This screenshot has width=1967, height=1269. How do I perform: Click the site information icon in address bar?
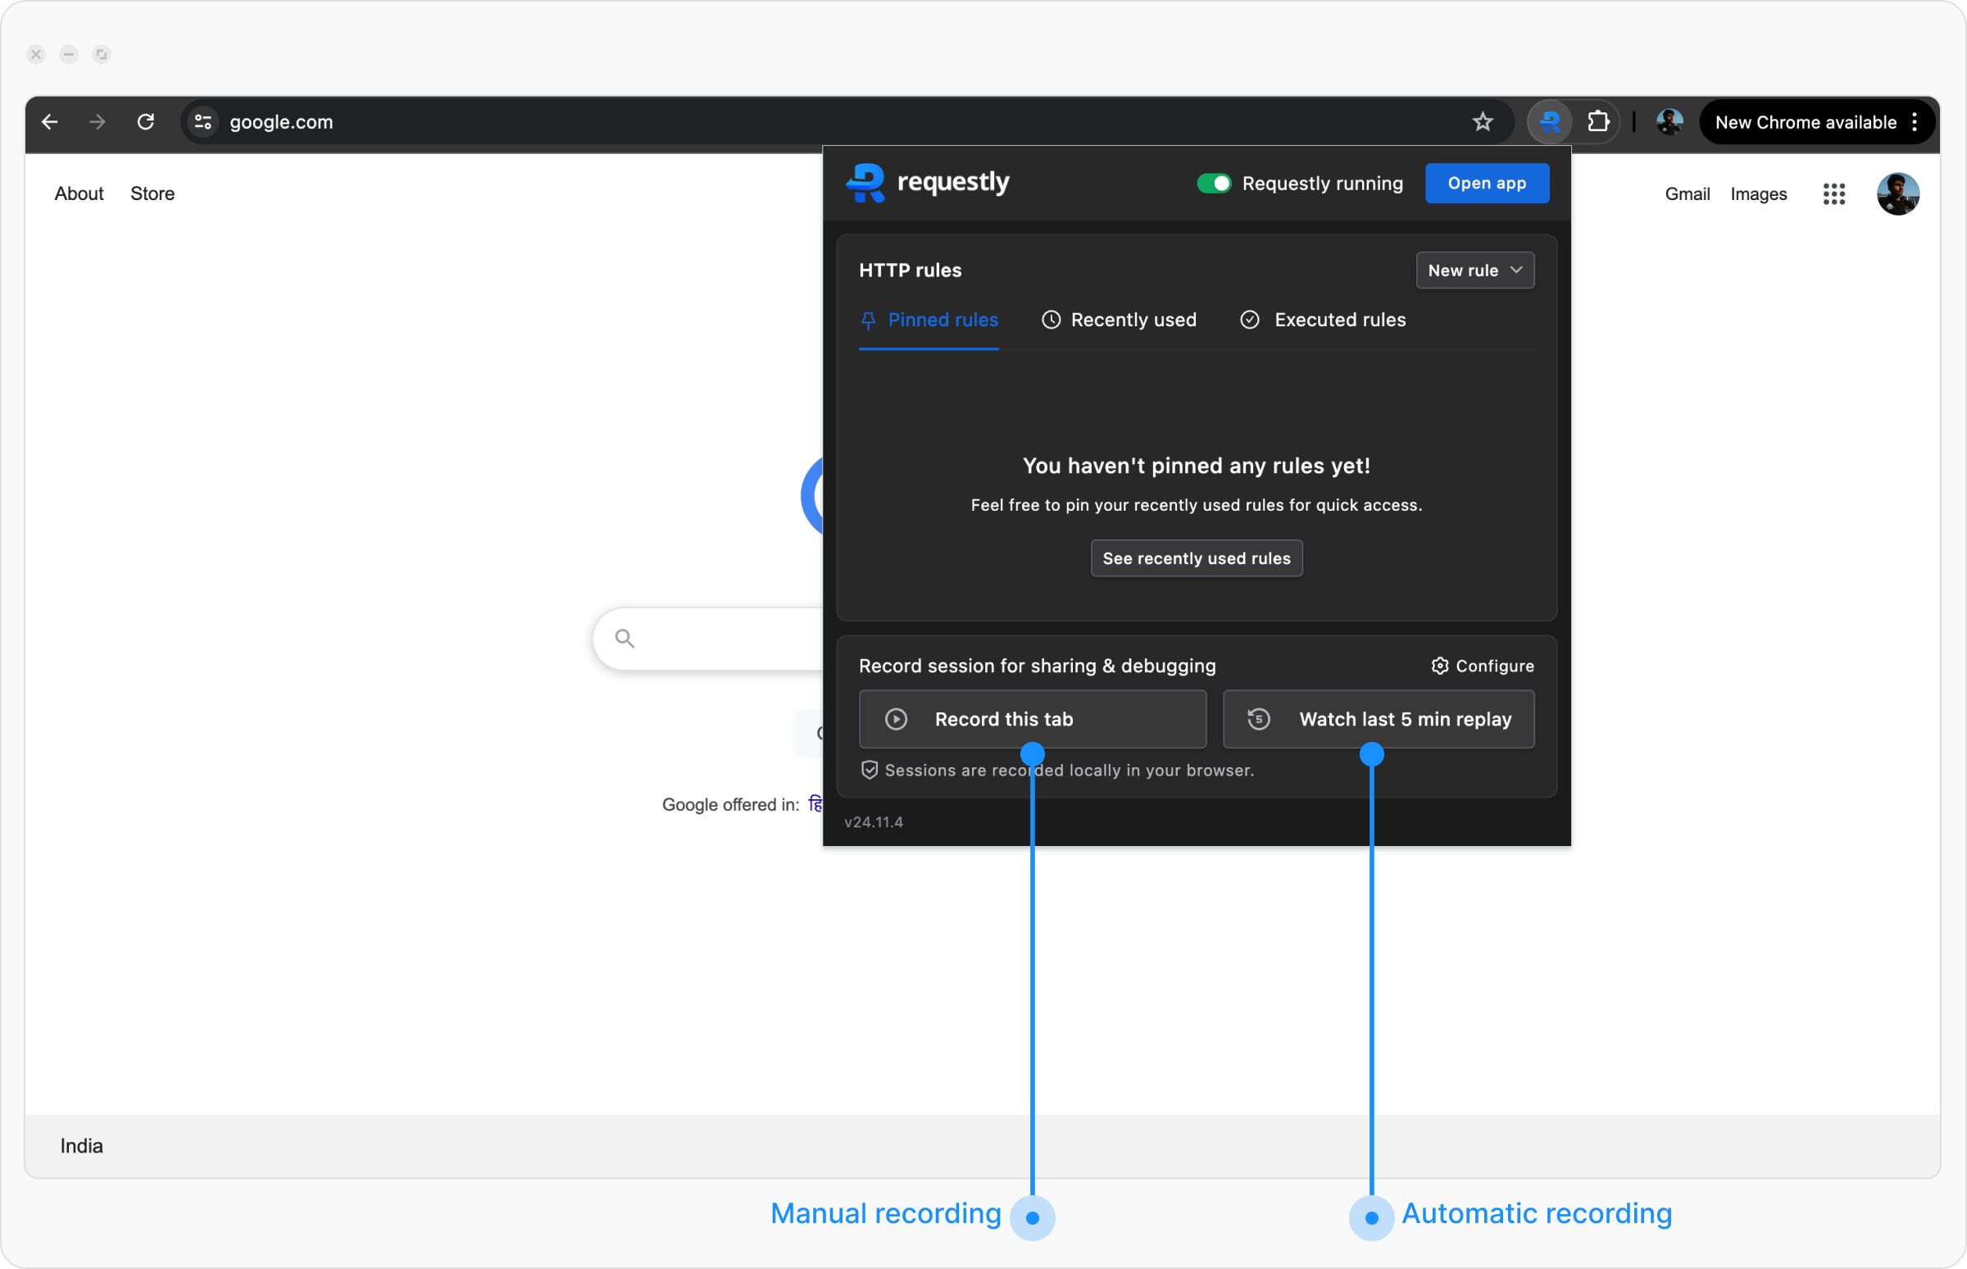point(202,122)
